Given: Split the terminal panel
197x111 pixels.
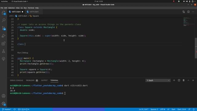Looking at the screenshot, I should click(179, 80).
